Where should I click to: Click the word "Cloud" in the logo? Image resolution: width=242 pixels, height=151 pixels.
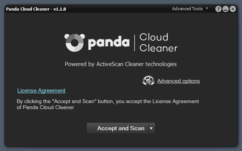[154, 37]
